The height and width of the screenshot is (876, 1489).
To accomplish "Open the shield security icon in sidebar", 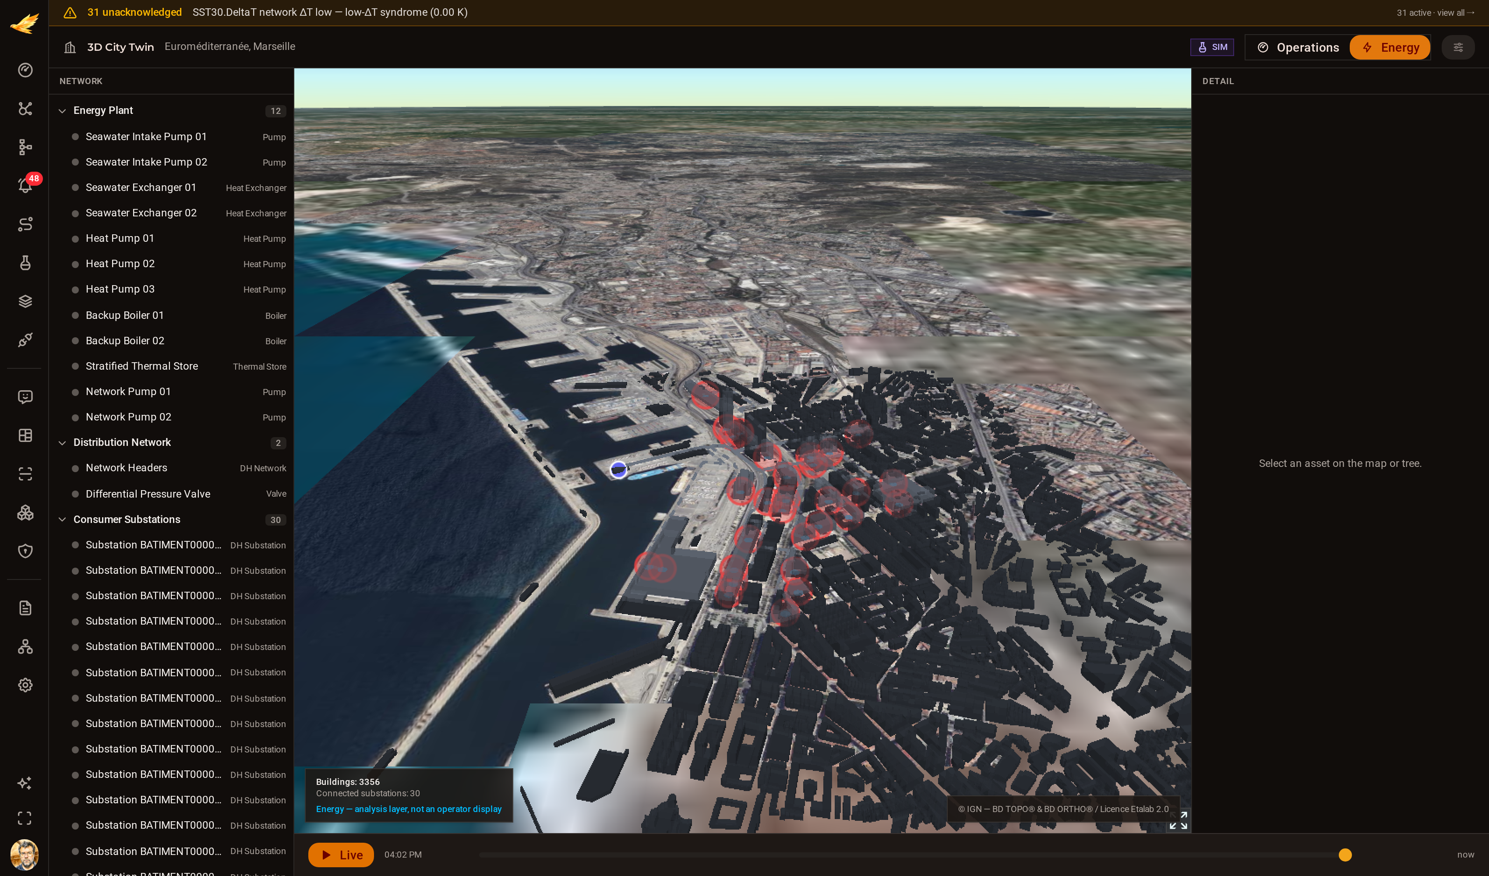I will click(x=25, y=551).
